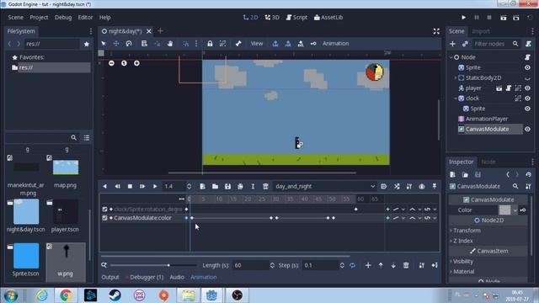The image size is (539, 303).
Task: Open the Editor menu
Action: coord(85,17)
